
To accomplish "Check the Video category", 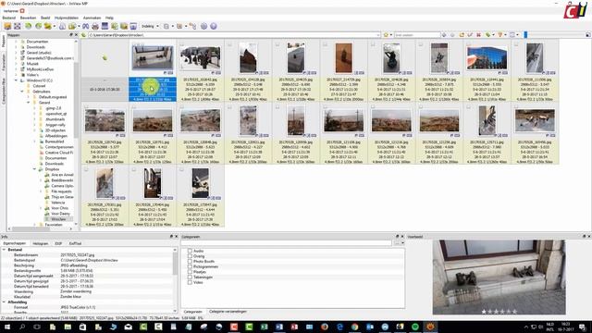I will [x=190, y=282].
